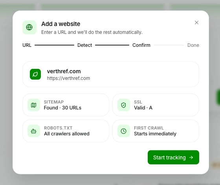
Task: Click the verthref.com leaf favicon
Action: 35,74
